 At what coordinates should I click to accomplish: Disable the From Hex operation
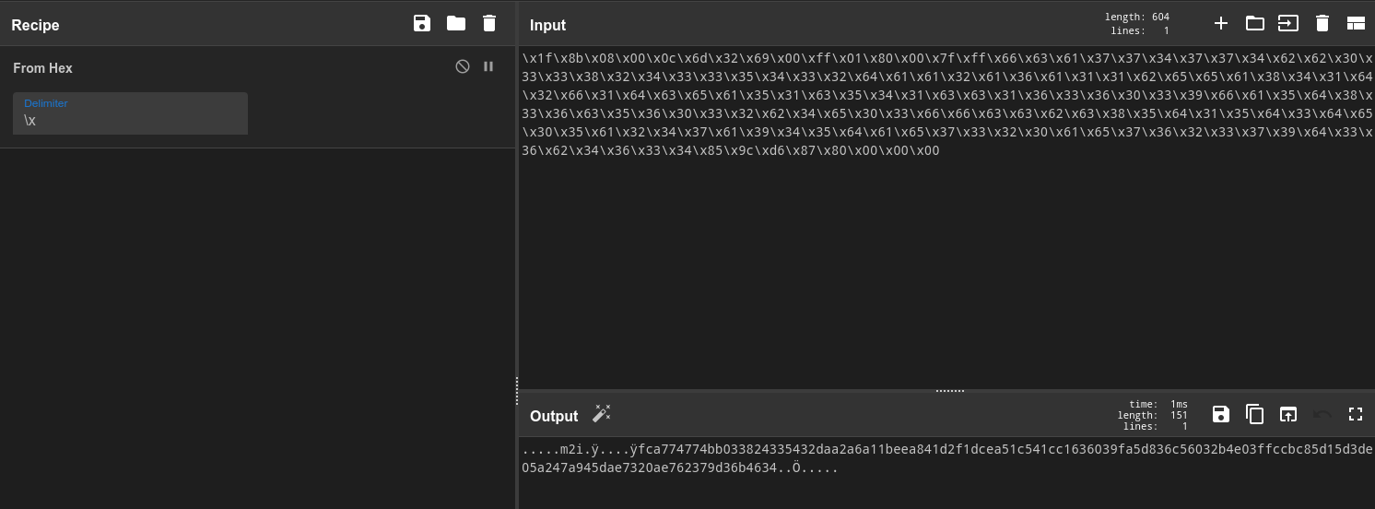point(463,66)
